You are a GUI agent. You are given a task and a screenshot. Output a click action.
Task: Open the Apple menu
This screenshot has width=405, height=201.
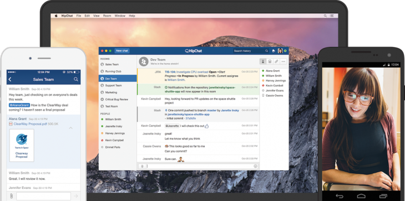pos(56,16)
